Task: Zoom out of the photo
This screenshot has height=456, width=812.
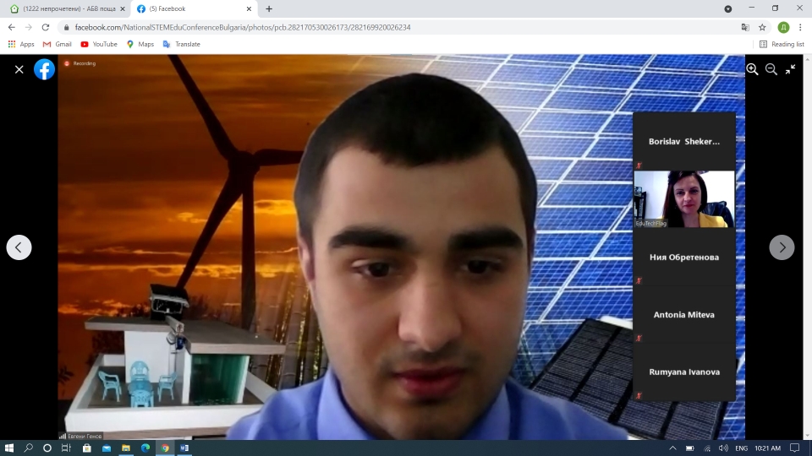Action: click(771, 69)
